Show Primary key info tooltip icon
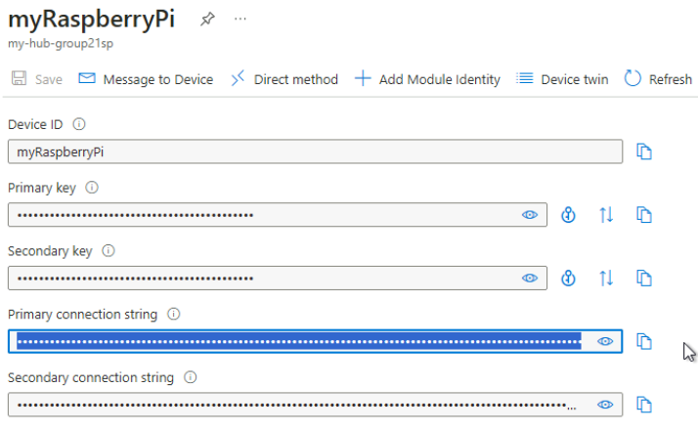Screen dimensions: 698x431 pyautogui.click(x=92, y=188)
